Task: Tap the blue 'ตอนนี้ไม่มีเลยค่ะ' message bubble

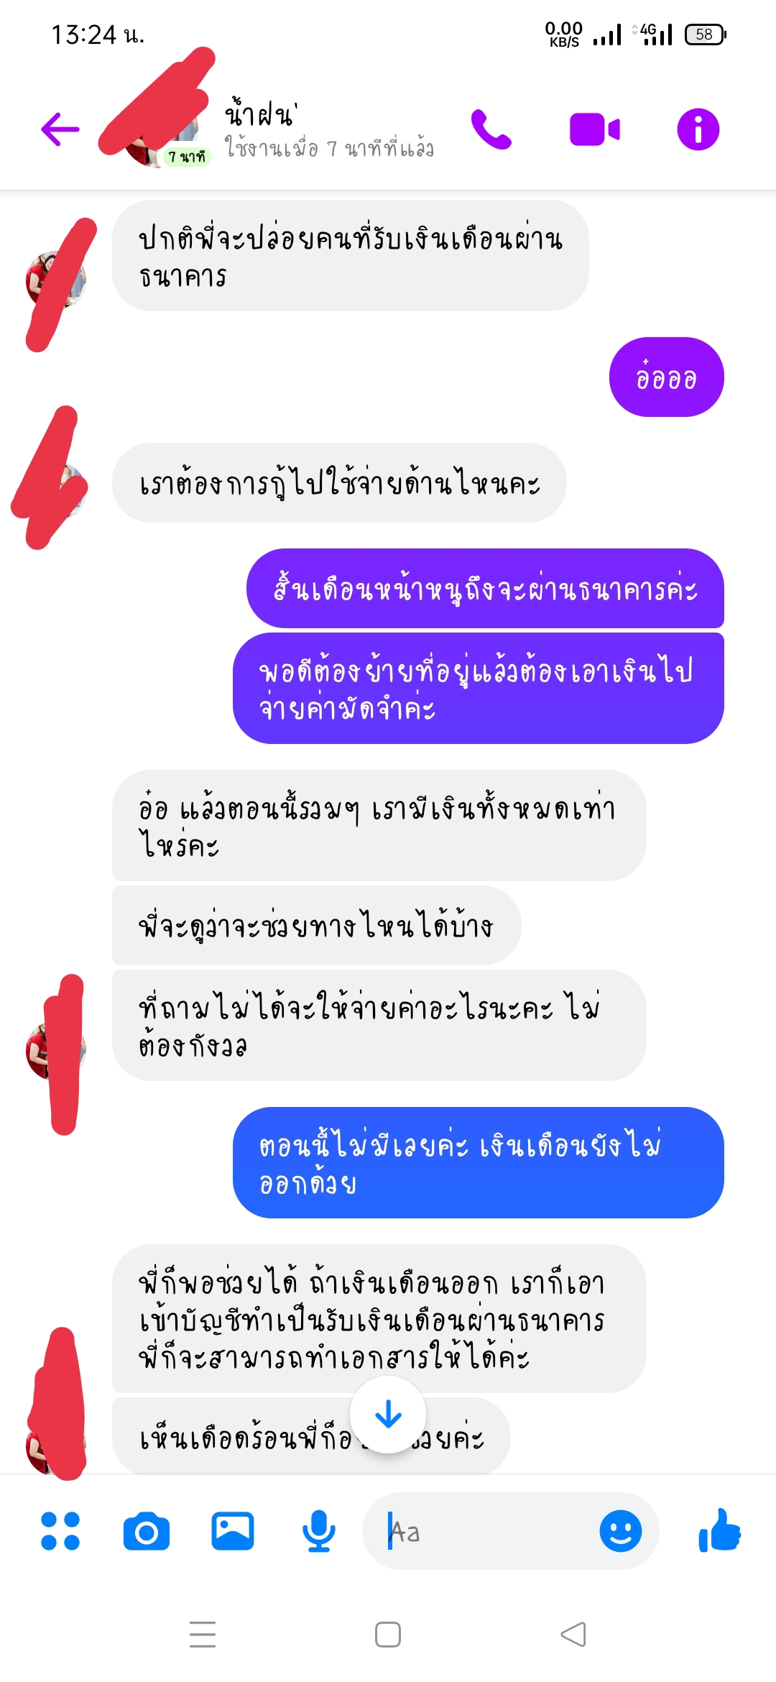Action: [479, 1162]
